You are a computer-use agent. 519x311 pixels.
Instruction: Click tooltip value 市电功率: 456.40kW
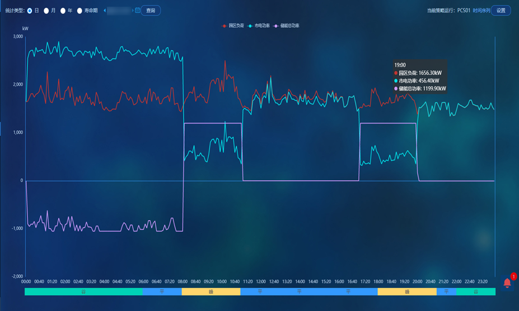point(417,81)
